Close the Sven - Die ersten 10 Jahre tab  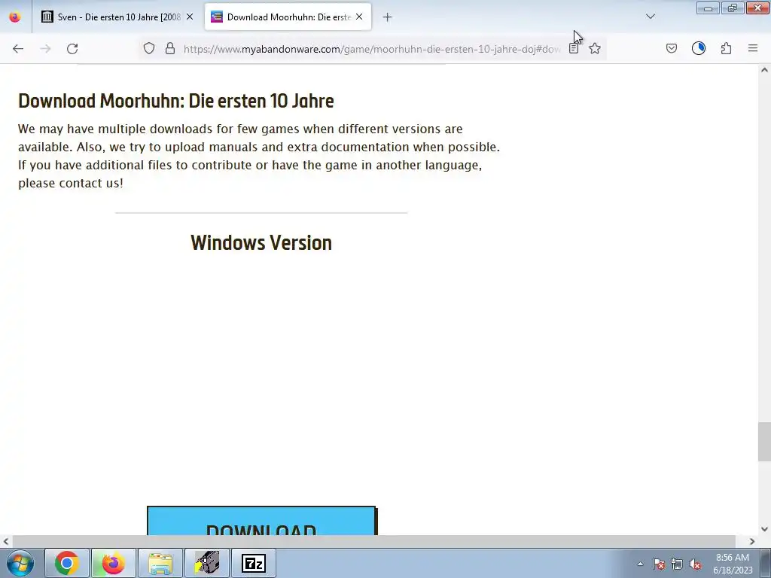coord(190,17)
